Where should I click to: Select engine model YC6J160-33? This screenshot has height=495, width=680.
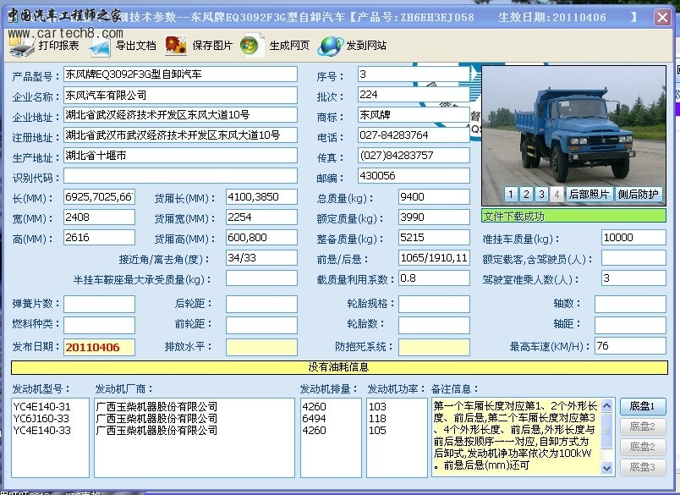[x=41, y=419]
